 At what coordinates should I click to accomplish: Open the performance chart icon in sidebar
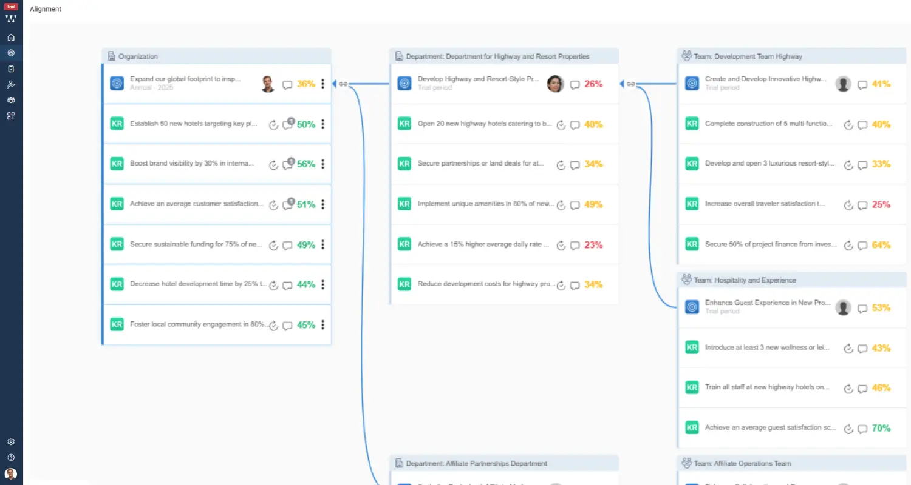click(11, 85)
